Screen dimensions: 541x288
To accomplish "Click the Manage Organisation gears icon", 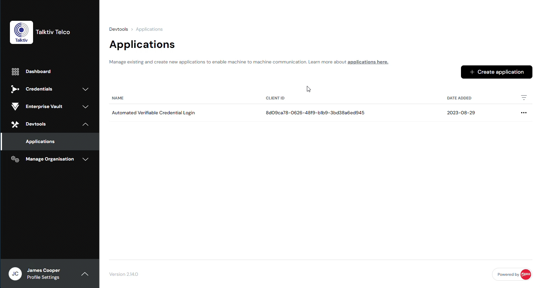I will click(x=15, y=159).
